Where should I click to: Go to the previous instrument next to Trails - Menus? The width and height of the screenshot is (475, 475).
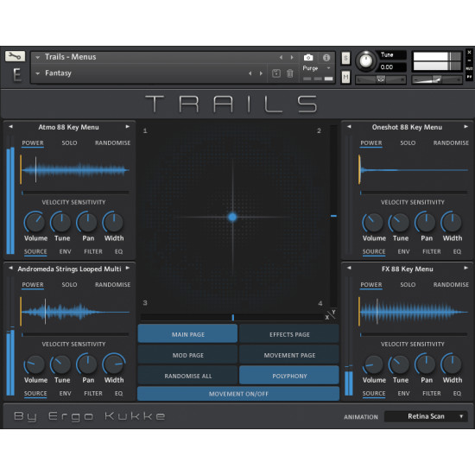click(281, 57)
